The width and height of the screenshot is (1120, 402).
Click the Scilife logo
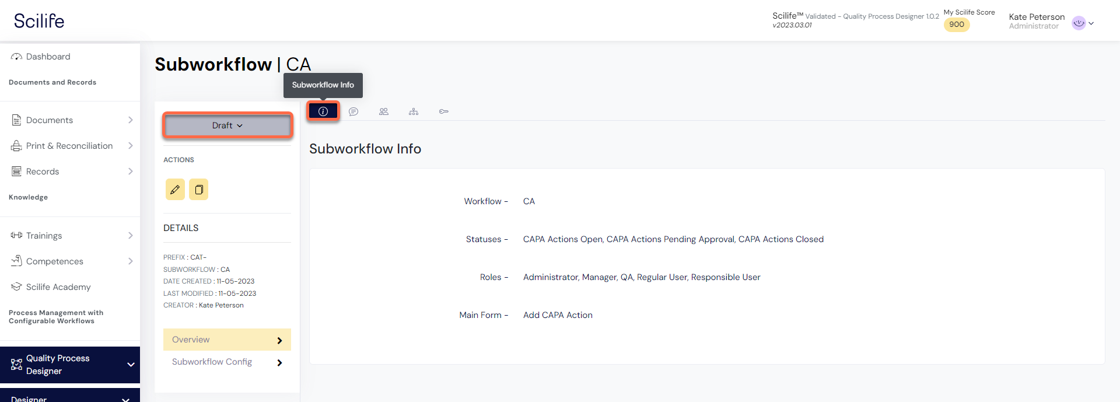tap(39, 21)
